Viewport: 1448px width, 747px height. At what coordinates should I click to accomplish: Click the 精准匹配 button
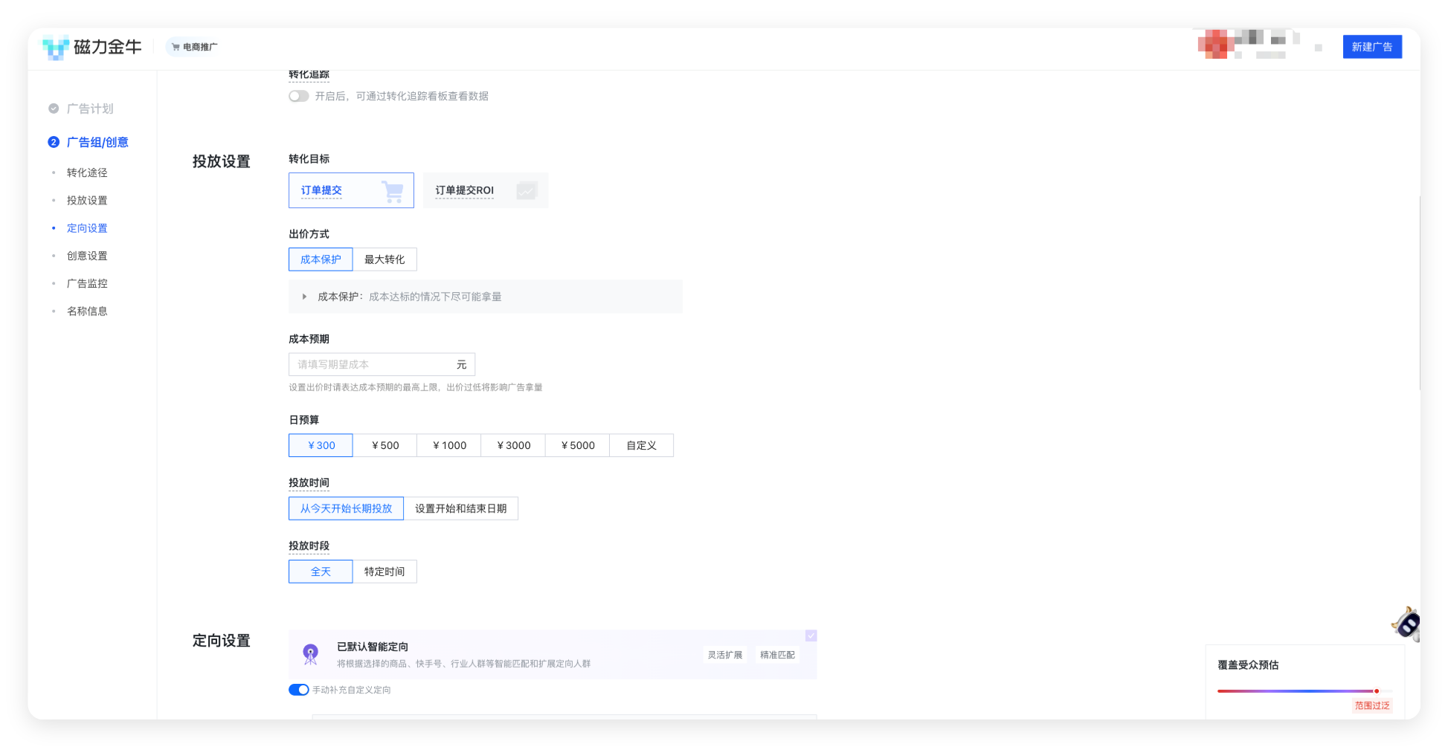pyautogui.click(x=776, y=654)
